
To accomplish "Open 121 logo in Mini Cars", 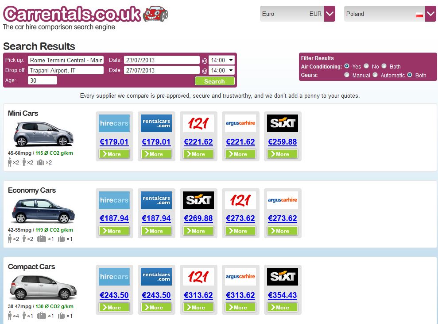I will tap(198, 123).
